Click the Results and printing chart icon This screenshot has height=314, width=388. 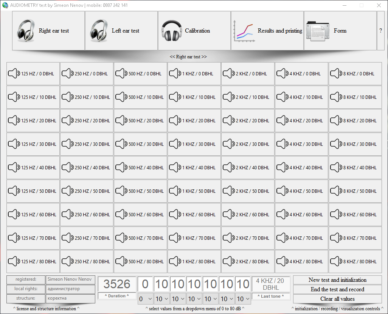[244, 31]
